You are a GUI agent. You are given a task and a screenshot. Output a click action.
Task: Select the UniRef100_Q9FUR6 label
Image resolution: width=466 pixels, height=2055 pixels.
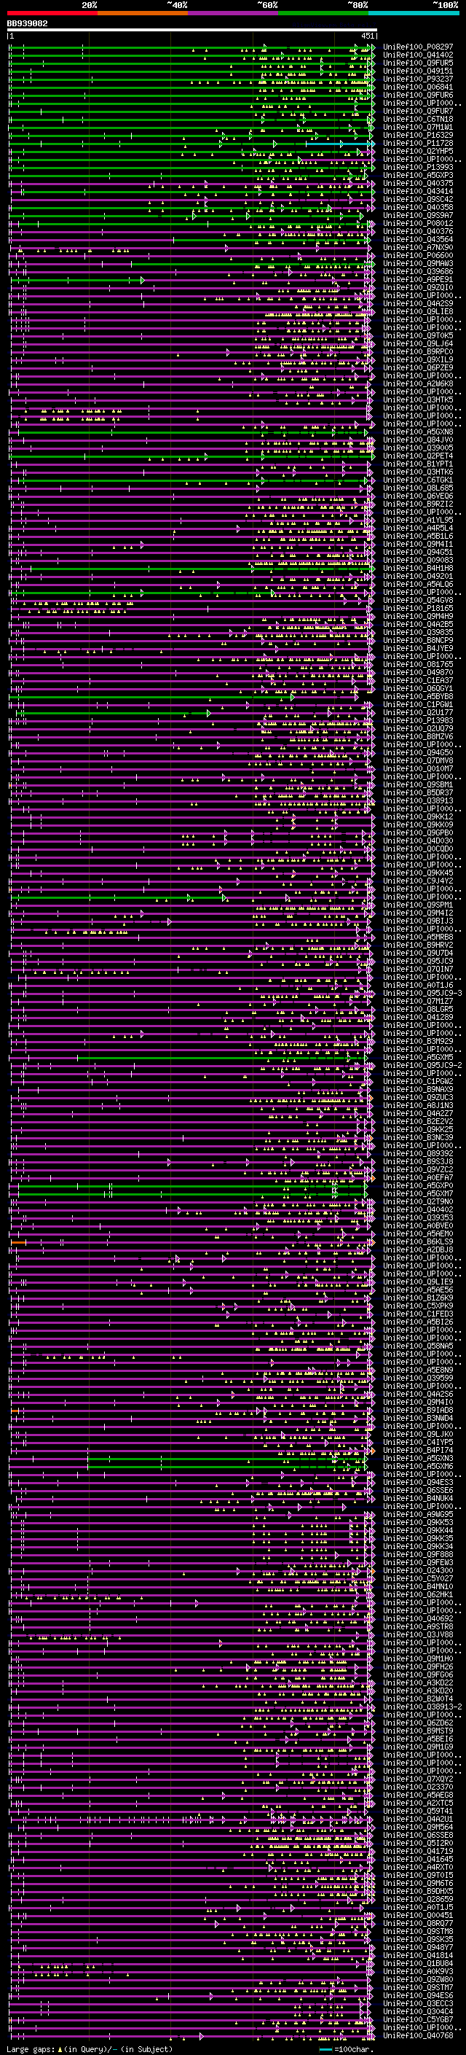[x=418, y=95]
